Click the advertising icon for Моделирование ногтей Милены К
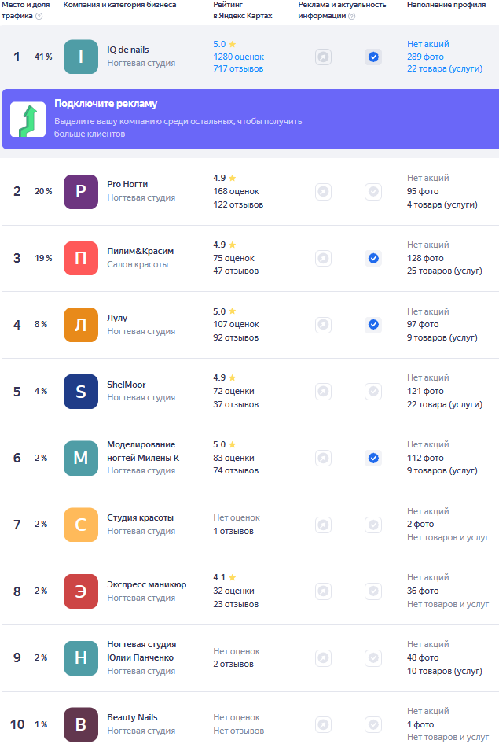 pos(323,458)
